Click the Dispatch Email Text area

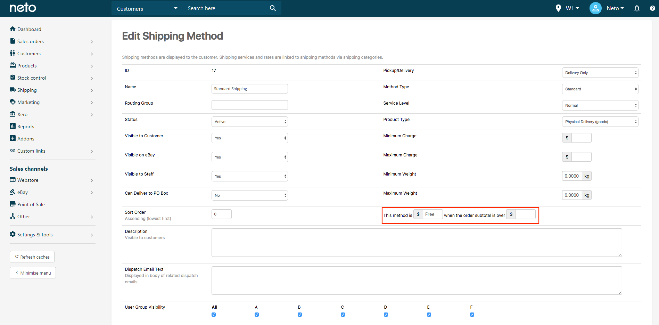pyautogui.click(x=417, y=281)
